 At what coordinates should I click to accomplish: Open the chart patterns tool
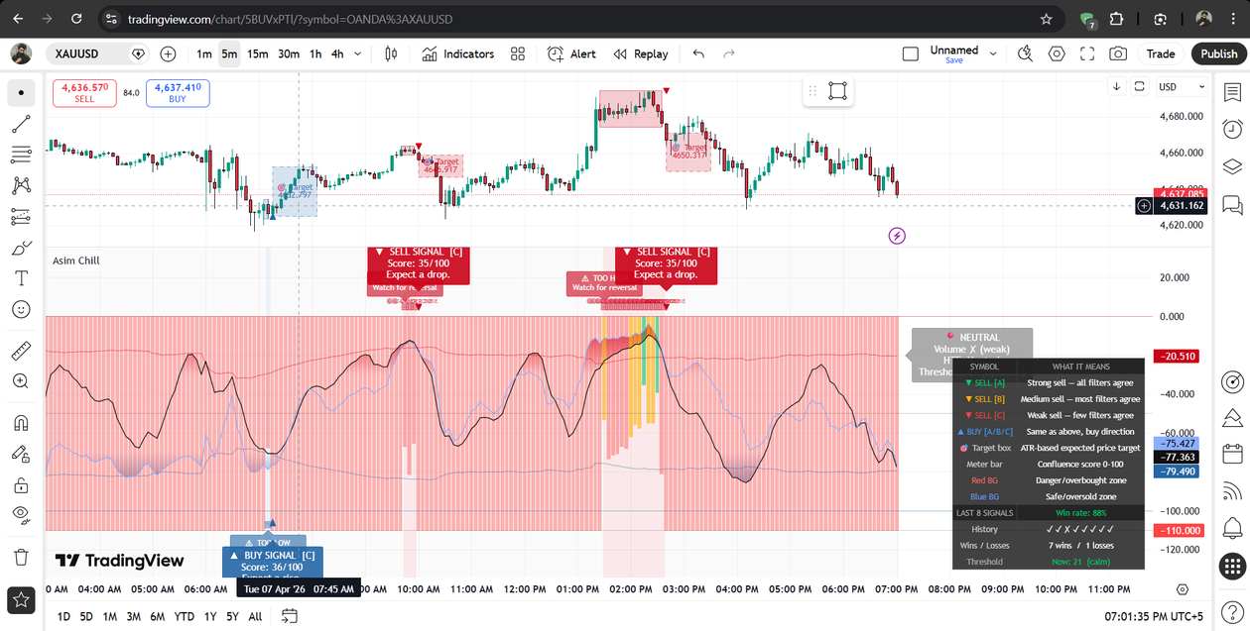[x=21, y=185]
